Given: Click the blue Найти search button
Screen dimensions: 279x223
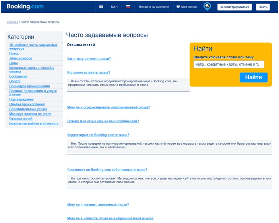Looking at the screenshot, I should [x=254, y=77].
